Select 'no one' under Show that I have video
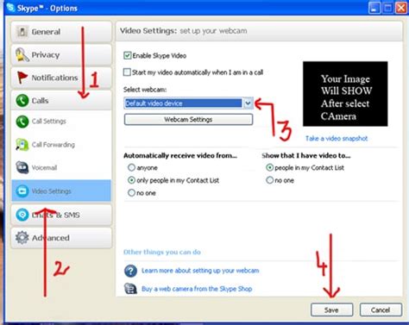The height and width of the screenshot is (325, 409). click(x=269, y=180)
